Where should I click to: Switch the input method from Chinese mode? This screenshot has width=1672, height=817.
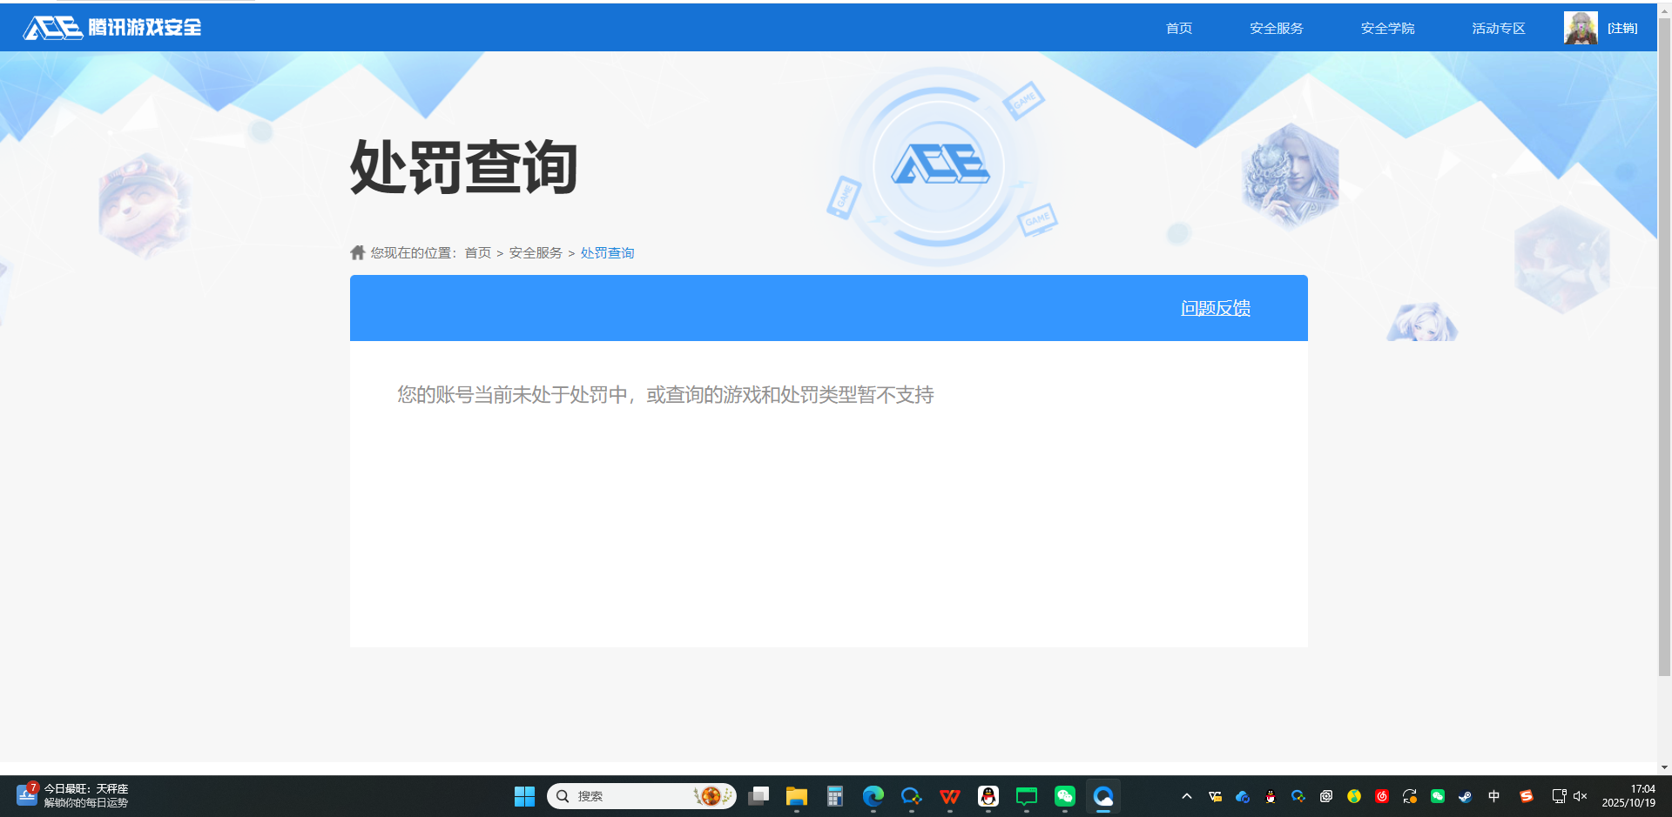point(1493,796)
